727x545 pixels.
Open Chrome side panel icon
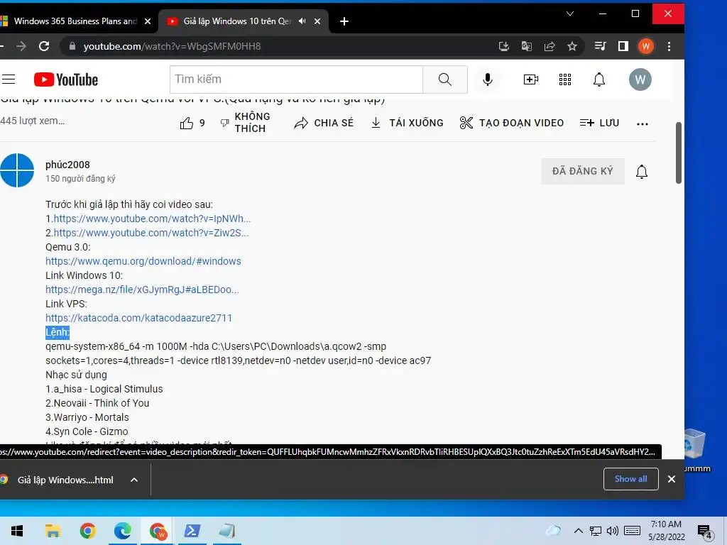(x=623, y=46)
